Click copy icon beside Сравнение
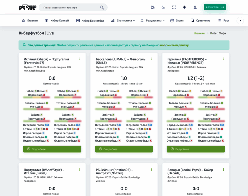Screen dimensions: 248x196 point(192,20)
